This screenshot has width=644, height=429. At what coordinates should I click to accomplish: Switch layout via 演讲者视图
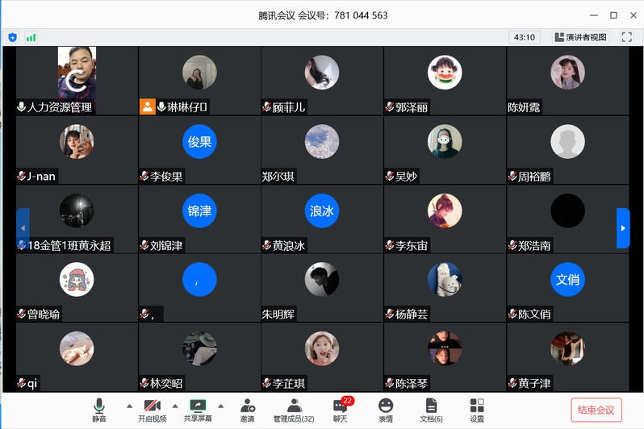tap(580, 37)
